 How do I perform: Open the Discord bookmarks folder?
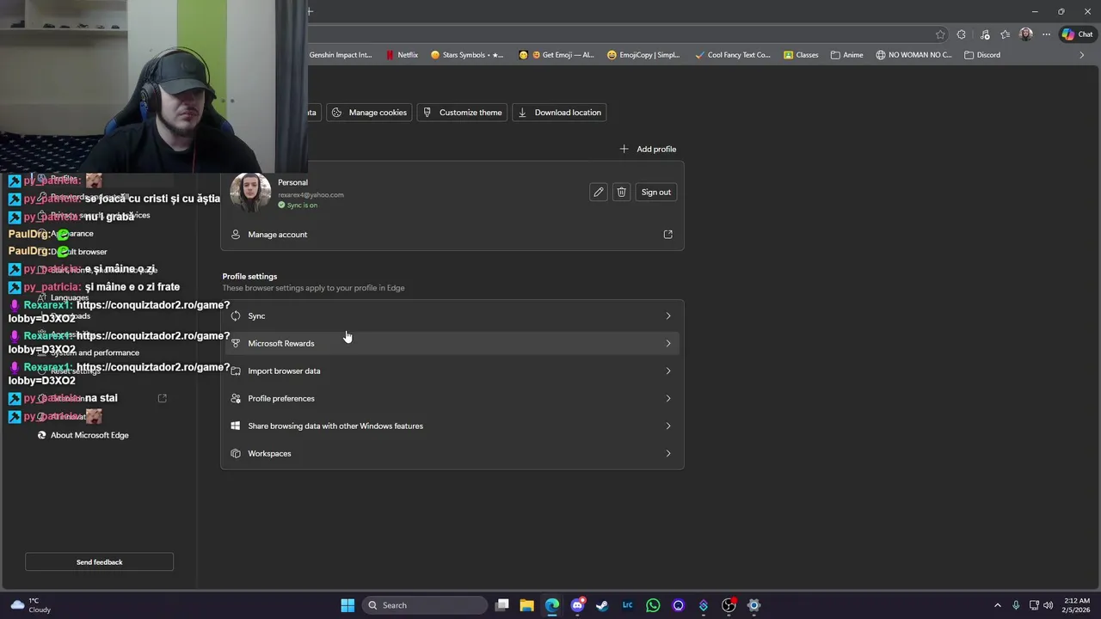point(982,55)
